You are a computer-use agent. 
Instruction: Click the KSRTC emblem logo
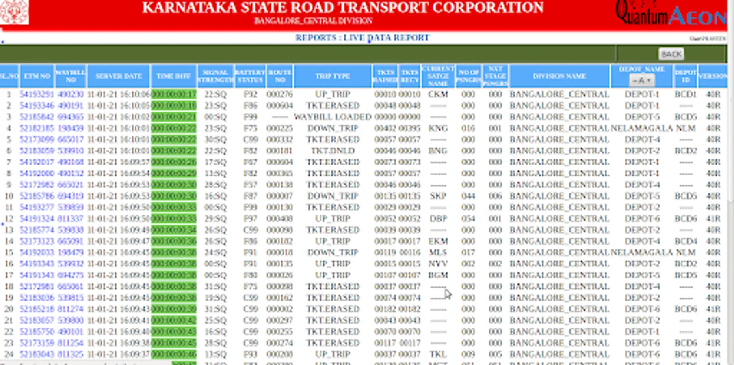point(14,12)
